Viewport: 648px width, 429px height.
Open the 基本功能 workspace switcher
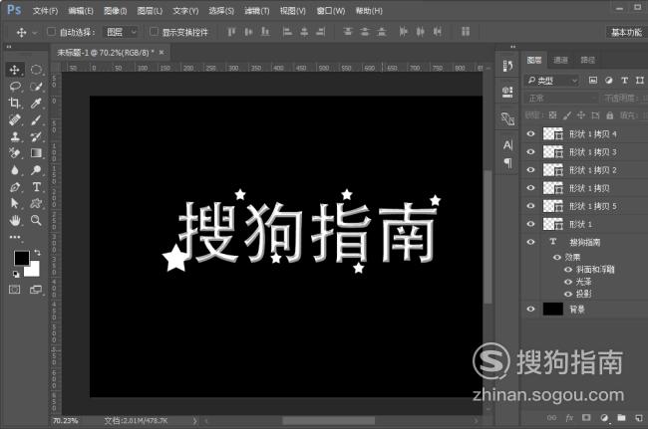pyautogui.click(x=626, y=32)
